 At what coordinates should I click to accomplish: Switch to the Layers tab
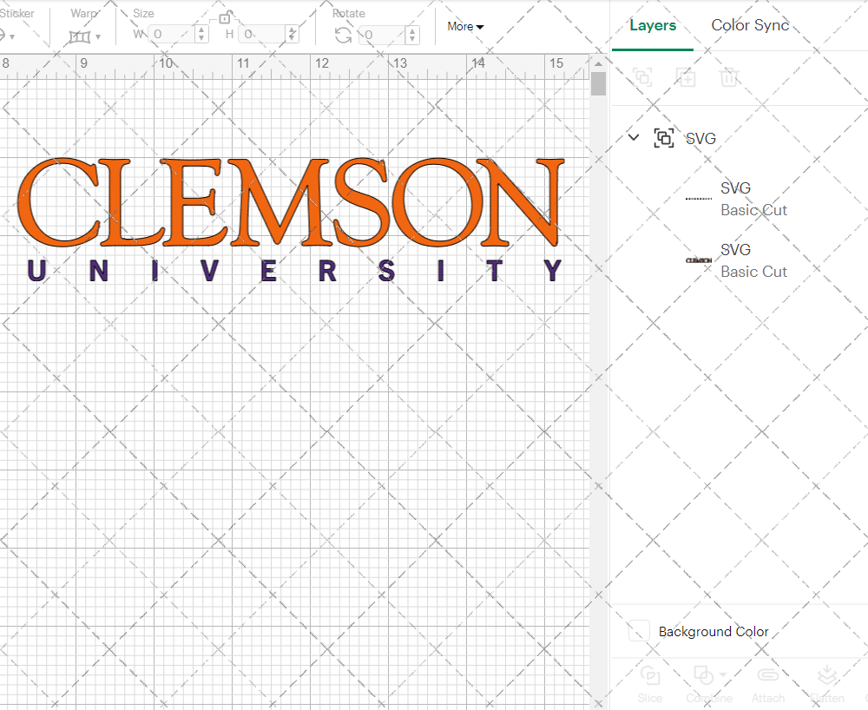(x=653, y=25)
